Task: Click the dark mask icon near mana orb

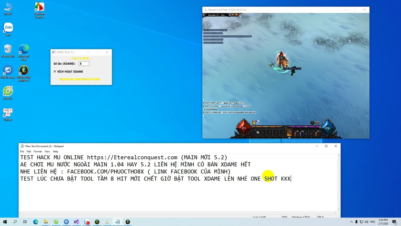Action: [x=312, y=123]
